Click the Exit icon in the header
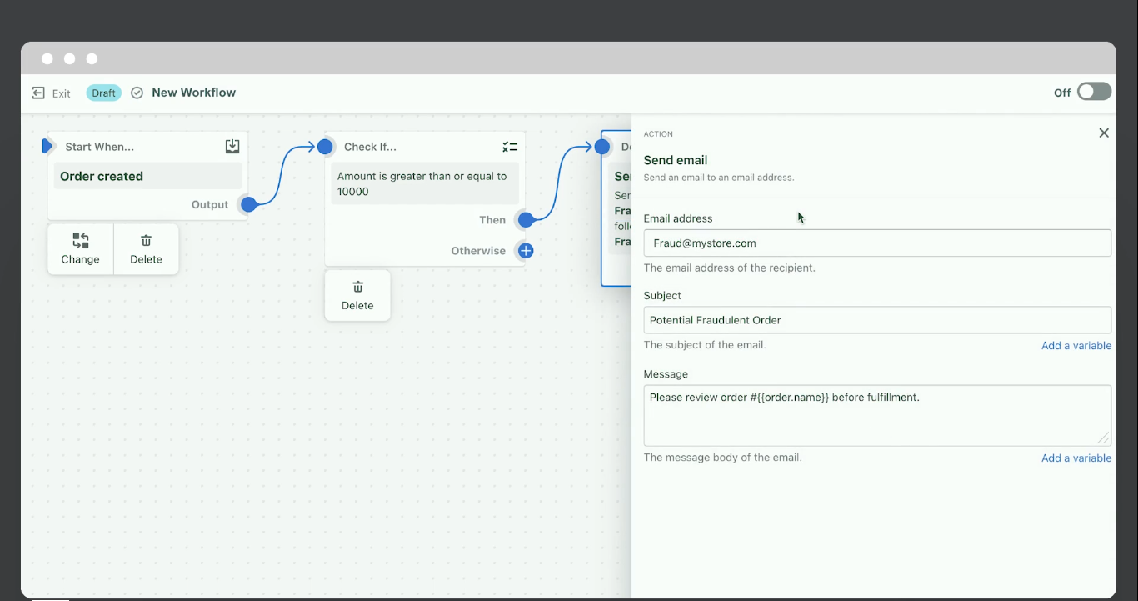 [38, 93]
